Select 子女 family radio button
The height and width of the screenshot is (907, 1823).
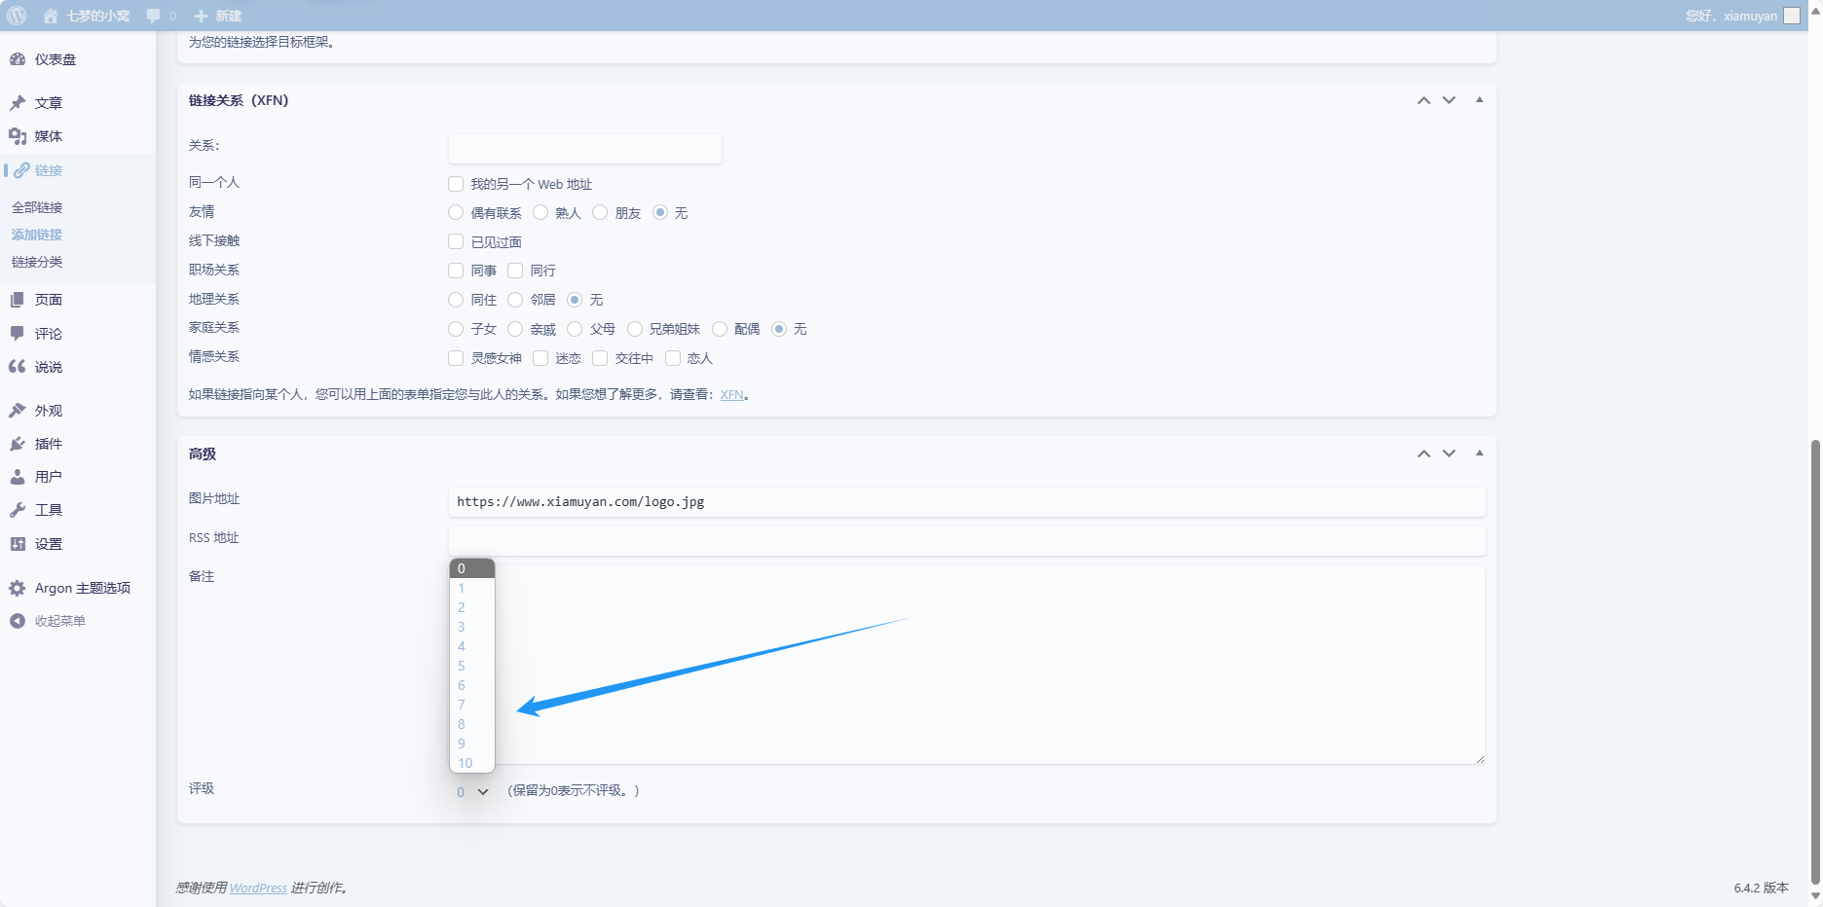coord(456,329)
